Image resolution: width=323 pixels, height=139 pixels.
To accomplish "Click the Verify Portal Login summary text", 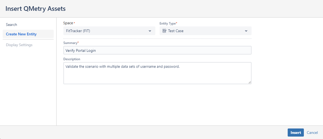I will 80,50.
